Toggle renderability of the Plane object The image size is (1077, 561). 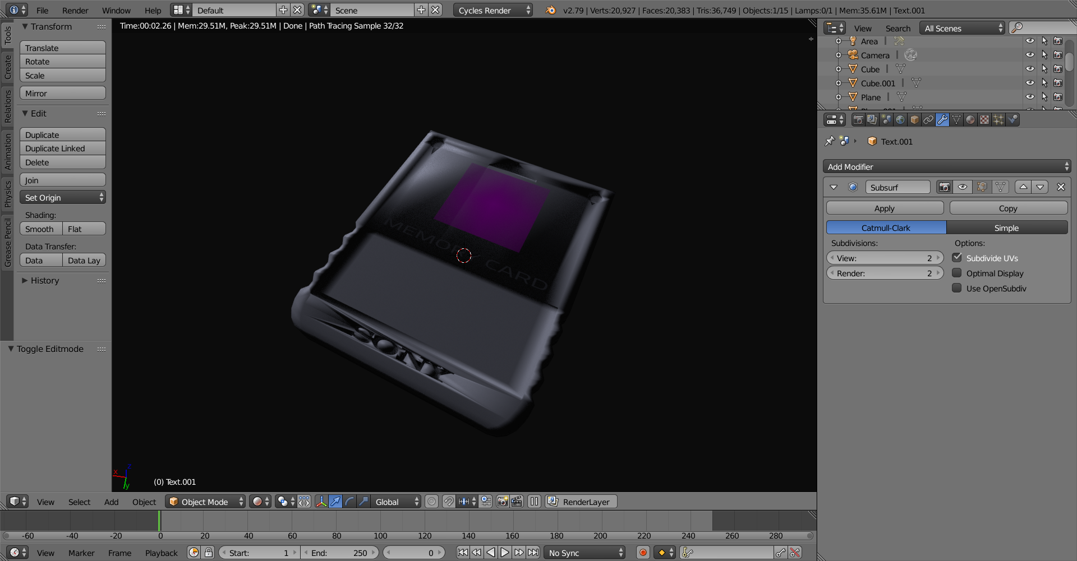[x=1058, y=97]
